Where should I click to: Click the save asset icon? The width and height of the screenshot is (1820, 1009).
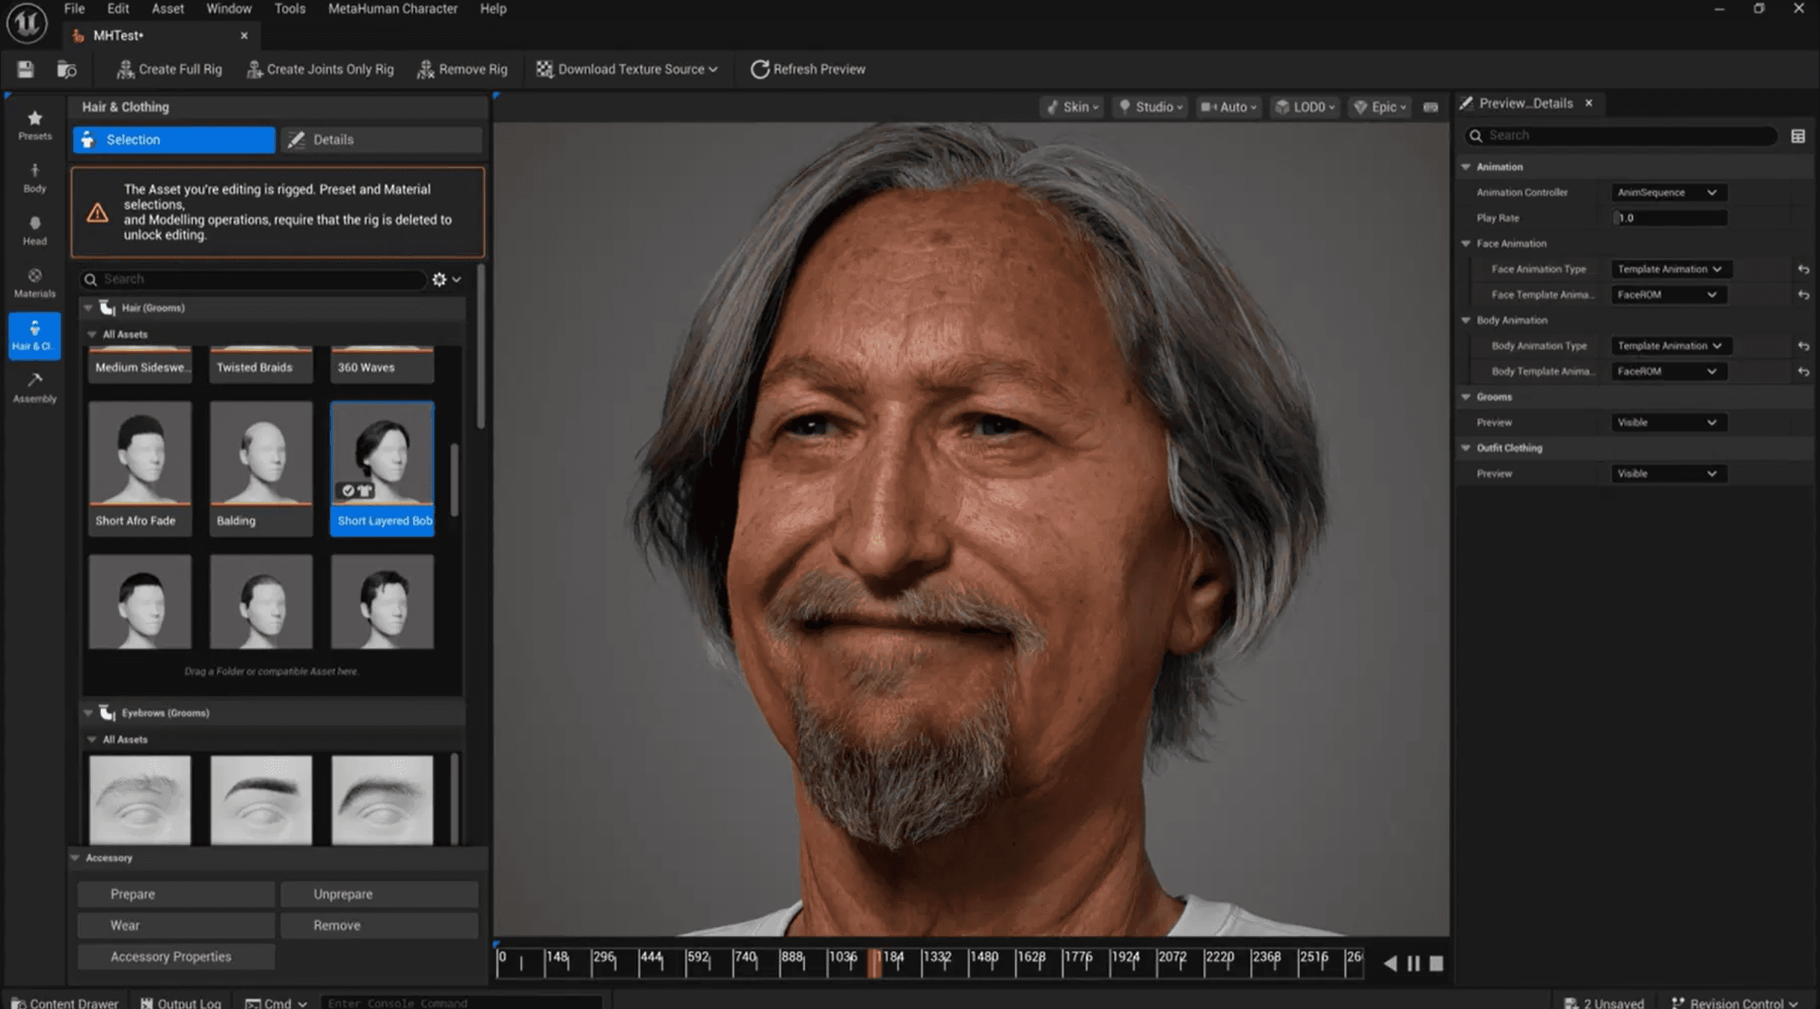26,69
